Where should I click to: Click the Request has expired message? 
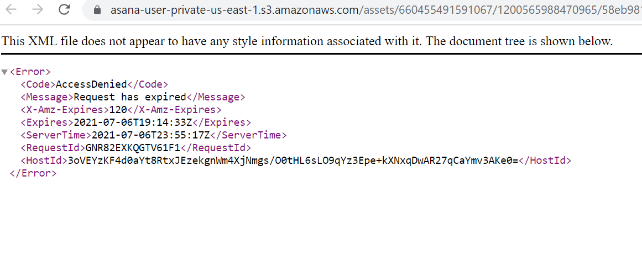tap(130, 97)
